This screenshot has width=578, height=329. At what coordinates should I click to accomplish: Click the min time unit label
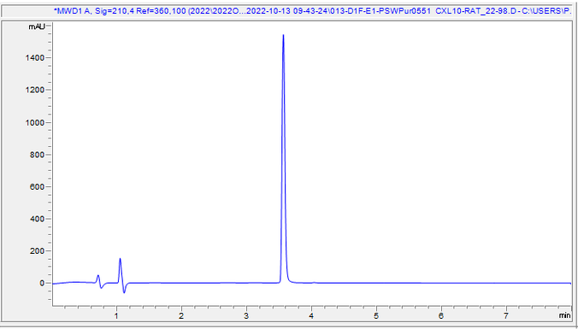[x=564, y=315]
